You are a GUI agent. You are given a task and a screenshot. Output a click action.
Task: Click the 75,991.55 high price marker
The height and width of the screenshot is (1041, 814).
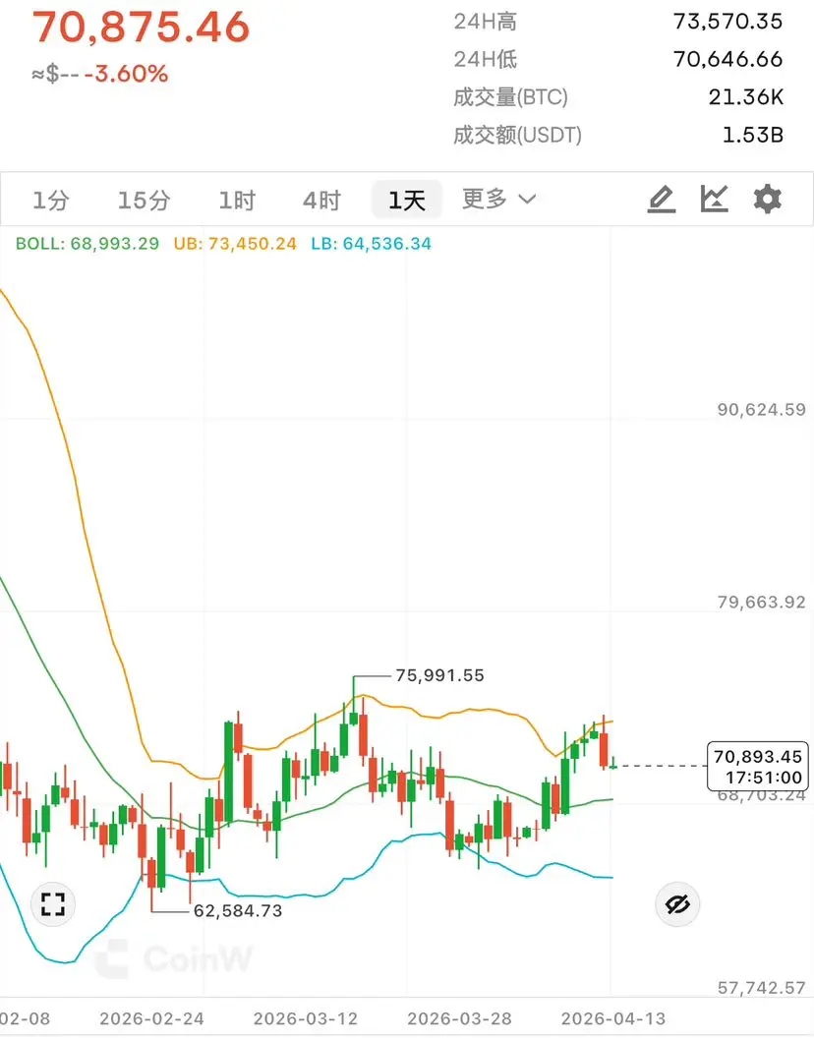click(439, 676)
